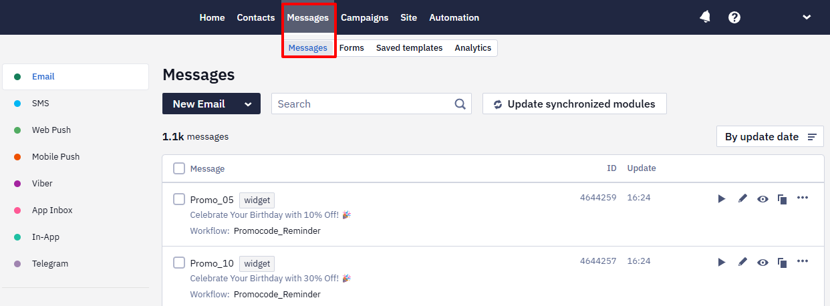The width and height of the screenshot is (830, 306).
Task: Open Contacts in top navigation
Action: click(256, 17)
